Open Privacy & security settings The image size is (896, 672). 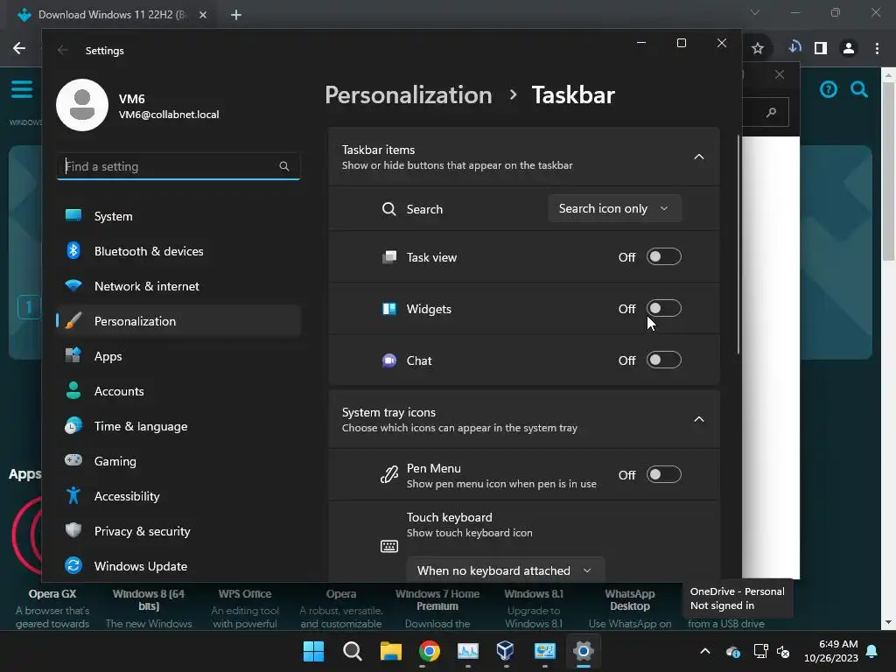coord(178,531)
